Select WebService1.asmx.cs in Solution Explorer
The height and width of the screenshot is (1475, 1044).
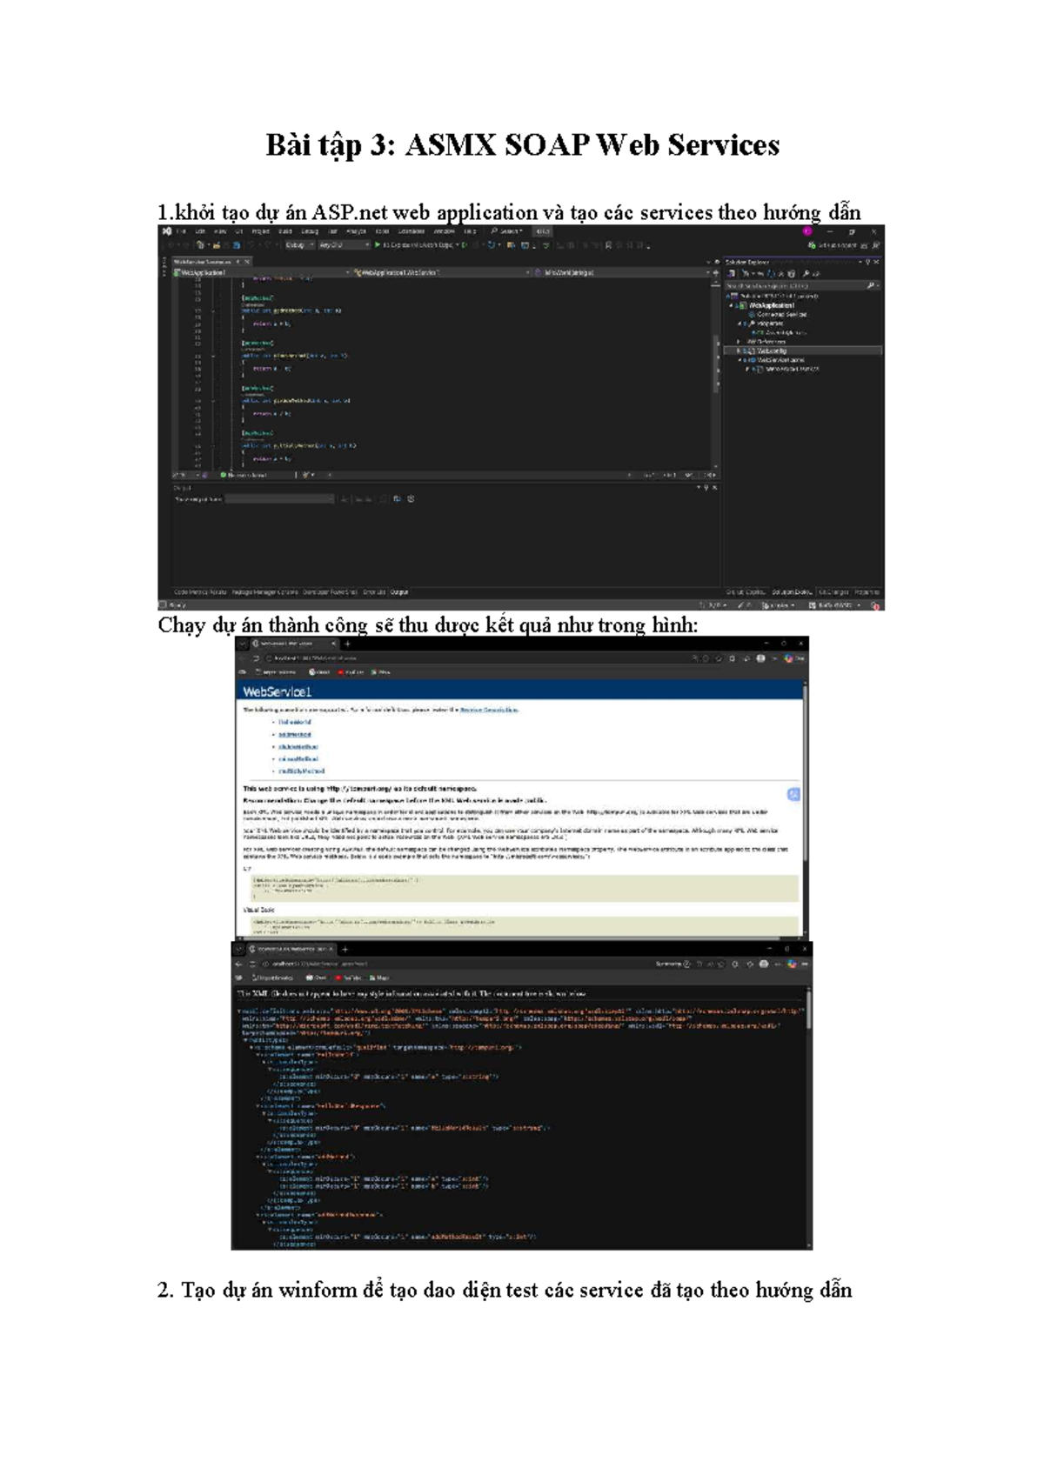pyautogui.click(x=793, y=369)
